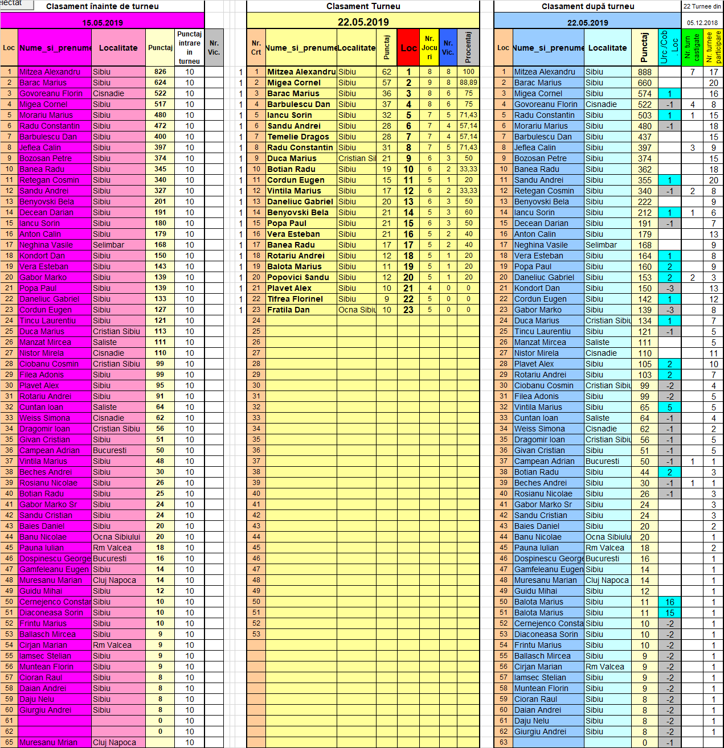Click the magenta date cell 15.05.2019
Viewport: 724px width, 748px height.
[x=103, y=23]
